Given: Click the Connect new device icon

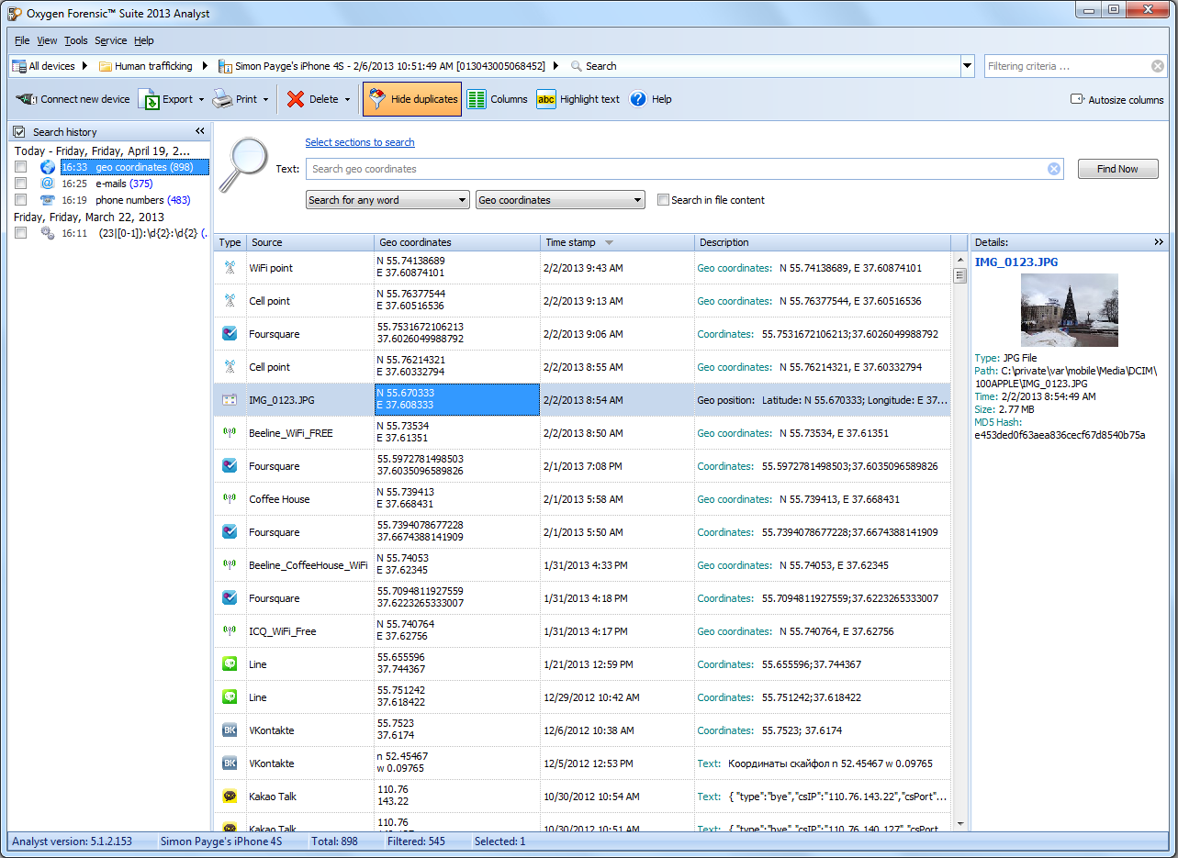Looking at the screenshot, I should 26,99.
